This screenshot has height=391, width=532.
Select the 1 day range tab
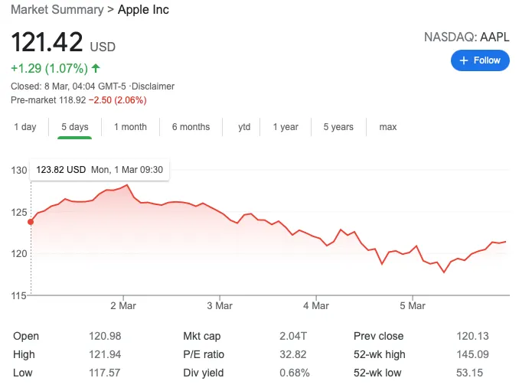click(x=25, y=127)
